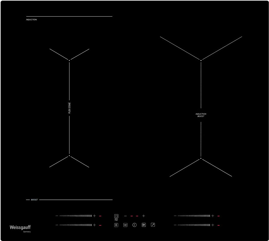Tap upper right slider minus sign
Viewport: 269px width, 241px height.
coord(175,216)
